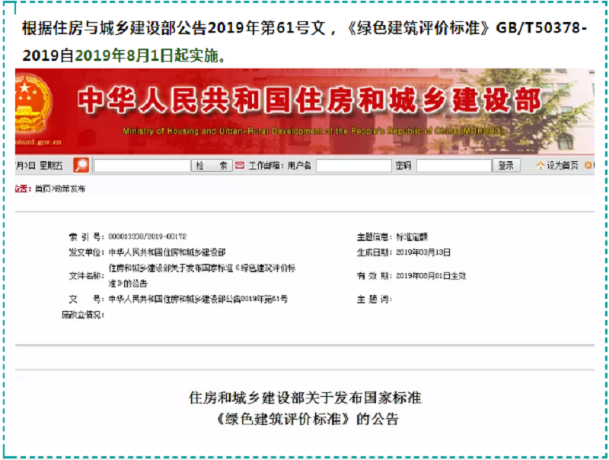Viewport: 609px width, 460px height.
Task: Click the 有效期 value 2019年08月01日生效
Action: [x=431, y=276]
